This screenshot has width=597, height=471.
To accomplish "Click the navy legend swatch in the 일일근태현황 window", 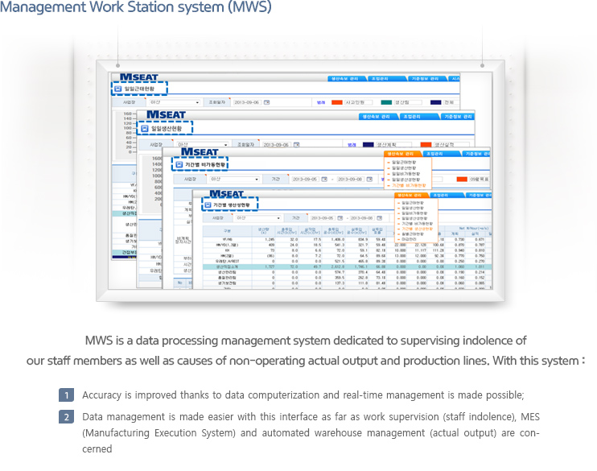I will click(436, 102).
